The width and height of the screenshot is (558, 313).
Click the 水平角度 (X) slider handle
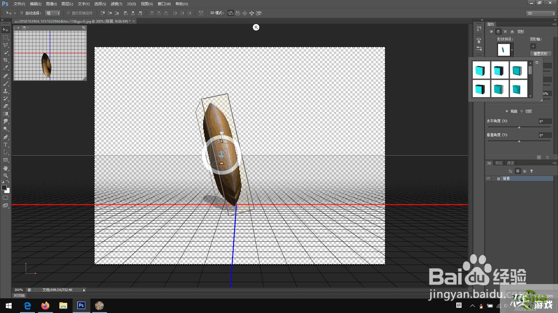pos(519,127)
